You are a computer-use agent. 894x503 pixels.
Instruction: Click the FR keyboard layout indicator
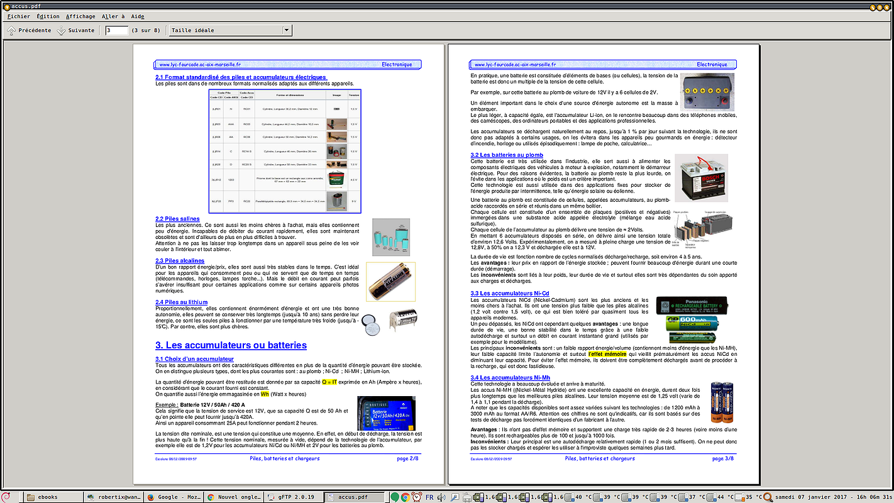pos(430,497)
